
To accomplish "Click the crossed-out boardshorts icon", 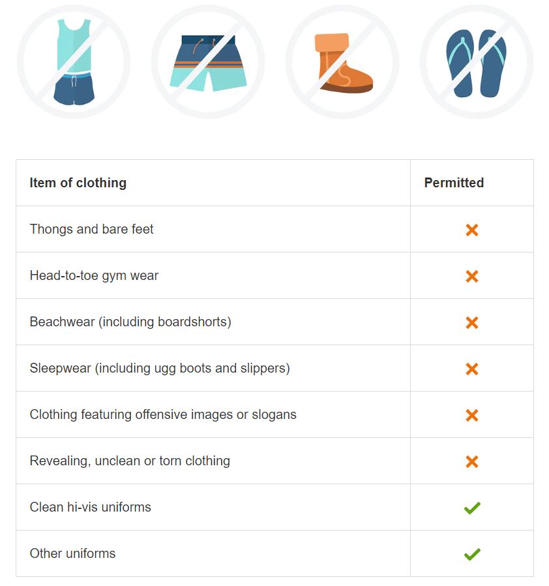I will tap(209, 61).
